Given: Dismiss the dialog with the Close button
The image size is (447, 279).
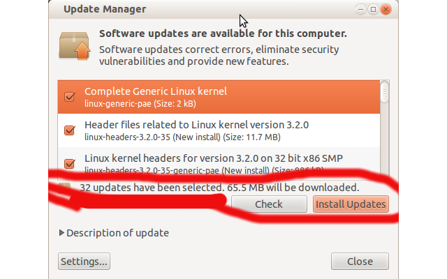Looking at the screenshot, I should (x=360, y=262).
